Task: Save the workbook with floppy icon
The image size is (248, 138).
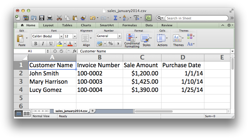Action: 42,18
